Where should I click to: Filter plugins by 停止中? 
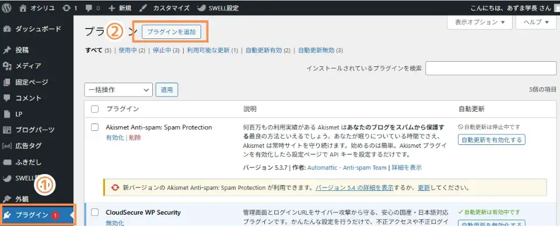point(162,50)
